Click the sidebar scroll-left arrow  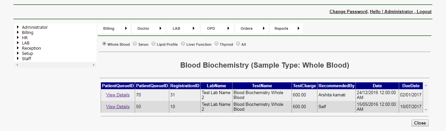click(x=17, y=65)
